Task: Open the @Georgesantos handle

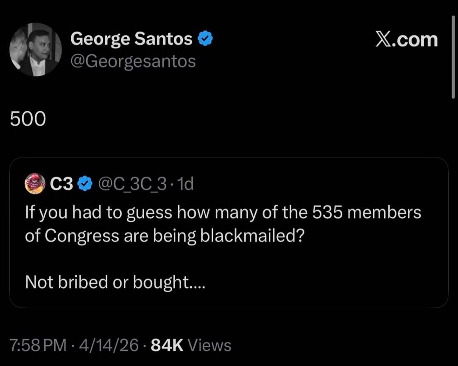Action: 133,61
